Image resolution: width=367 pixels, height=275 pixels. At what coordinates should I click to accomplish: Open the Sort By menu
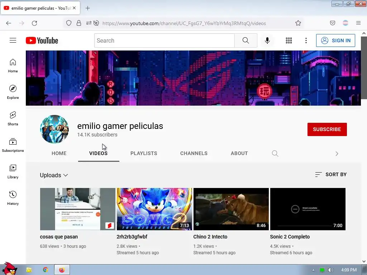(331, 174)
